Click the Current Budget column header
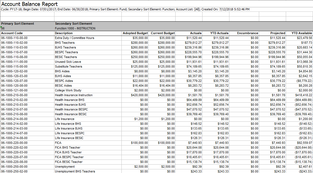Image resolution: width=313 pixels, height=173 pixels. coord(163,33)
